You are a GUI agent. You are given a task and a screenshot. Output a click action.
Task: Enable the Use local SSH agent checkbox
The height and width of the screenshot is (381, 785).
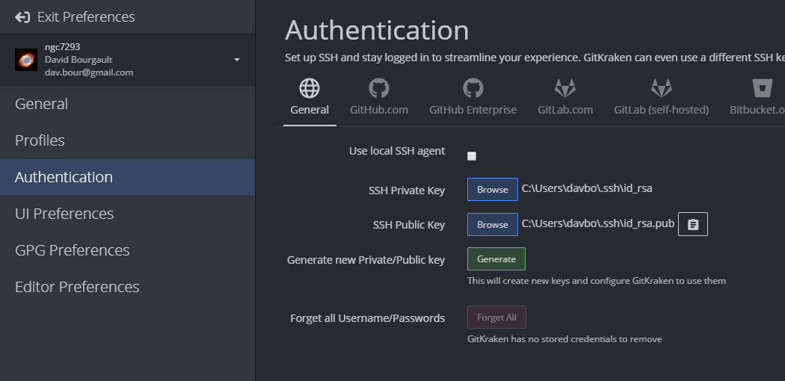(x=472, y=156)
